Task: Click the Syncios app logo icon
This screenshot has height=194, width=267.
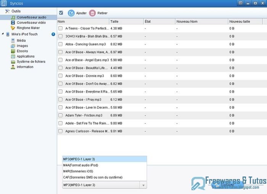Action: (4, 3)
